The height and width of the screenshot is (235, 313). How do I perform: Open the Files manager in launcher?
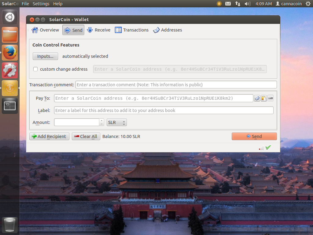(10, 35)
